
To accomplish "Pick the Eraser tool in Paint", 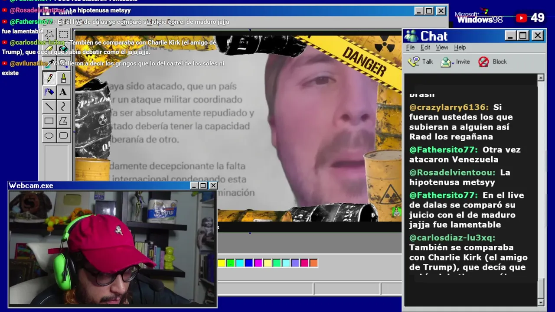I will coord(49,49).
